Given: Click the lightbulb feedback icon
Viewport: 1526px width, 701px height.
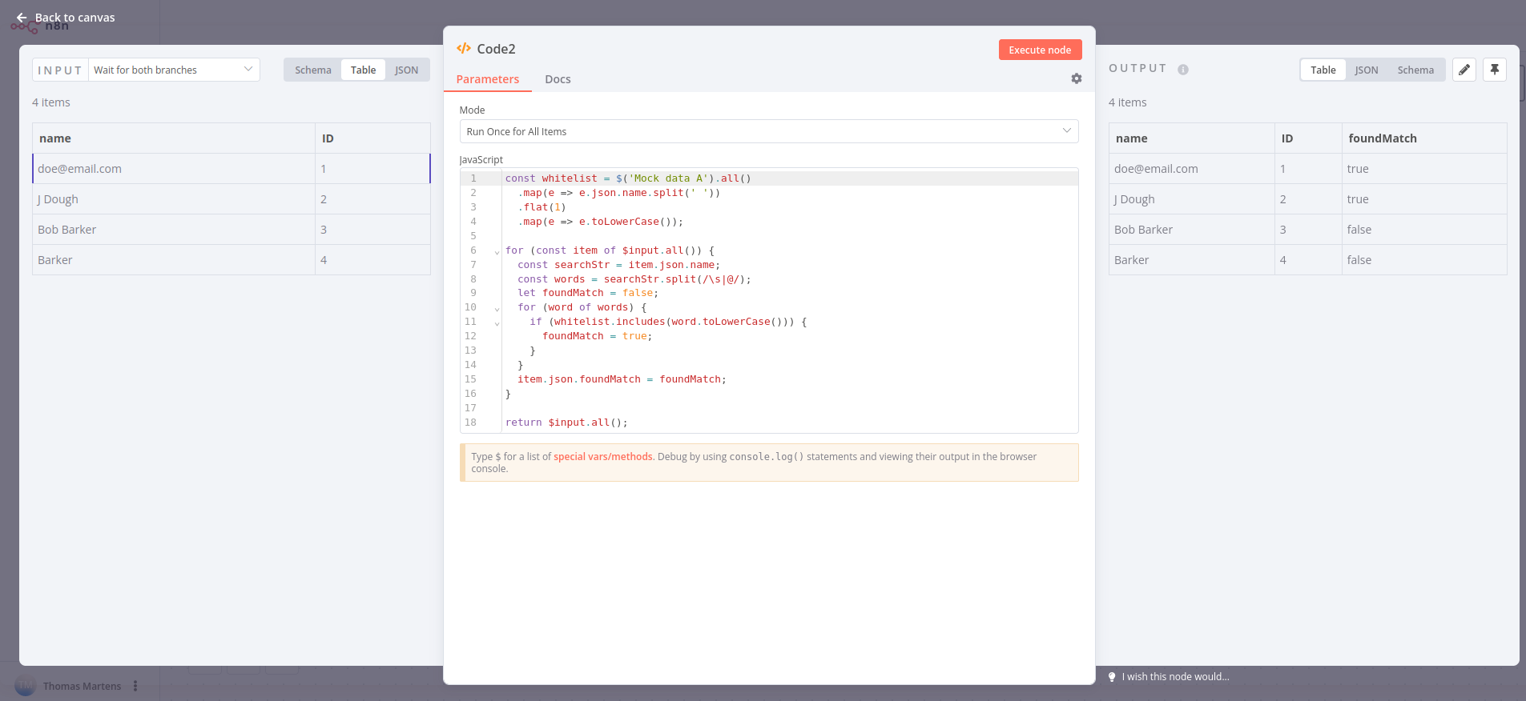Looking at the screenshot, I should point(1112,677).
